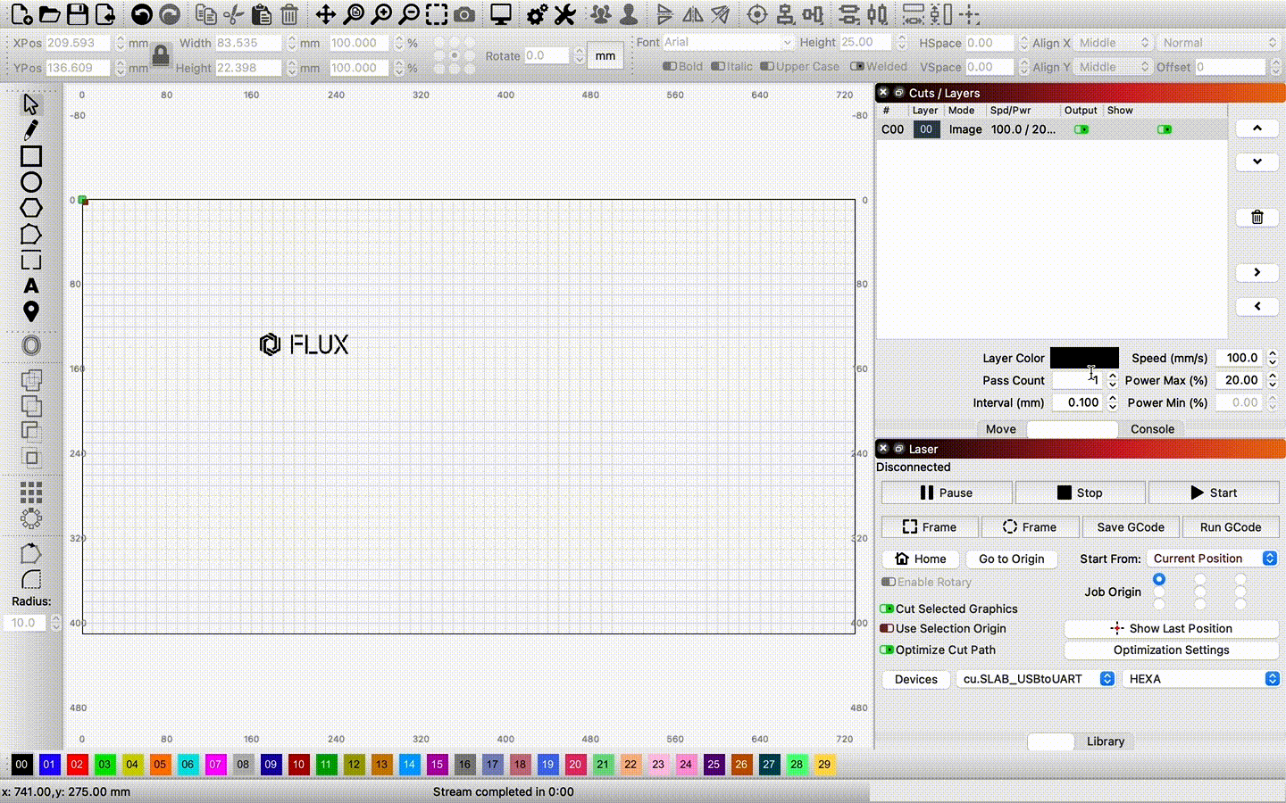Image resolution: width=1286 pixels, height=803 pixels.
Task: Open the Start From dropdown
Action: tap(1212, 559)
